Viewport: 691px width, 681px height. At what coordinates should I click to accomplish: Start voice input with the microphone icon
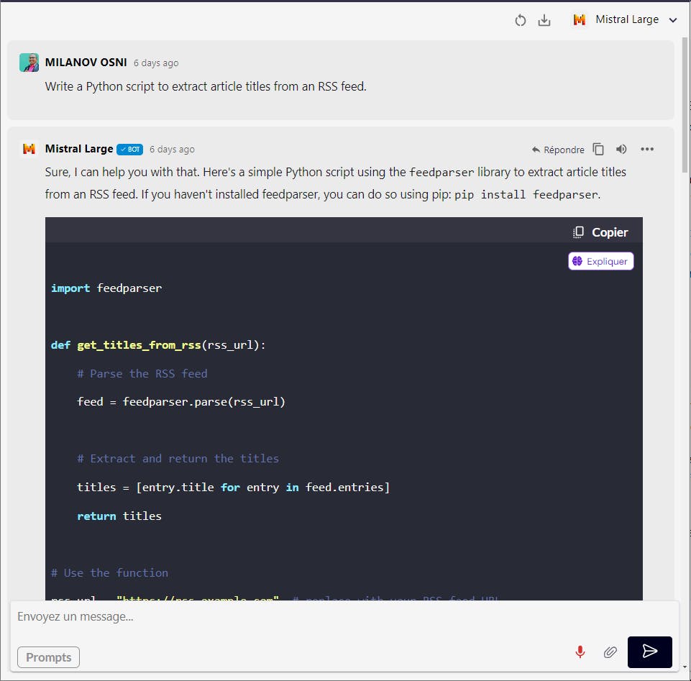(x=580, y=652)
